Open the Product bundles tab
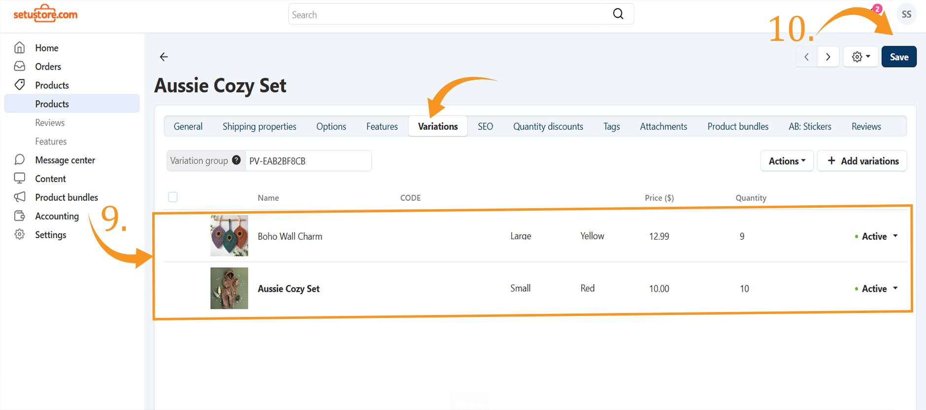 click(x=738, y=126)
